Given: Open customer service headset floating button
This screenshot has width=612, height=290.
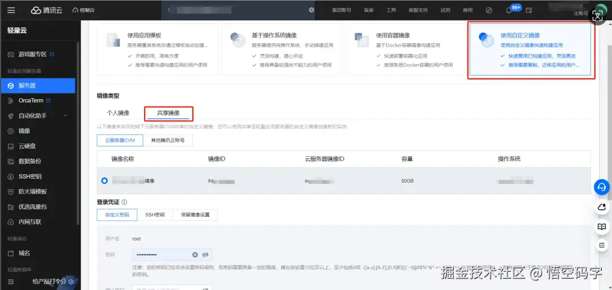Looking at the screenshot, I should pyautogui.click(x=601, y=187).
